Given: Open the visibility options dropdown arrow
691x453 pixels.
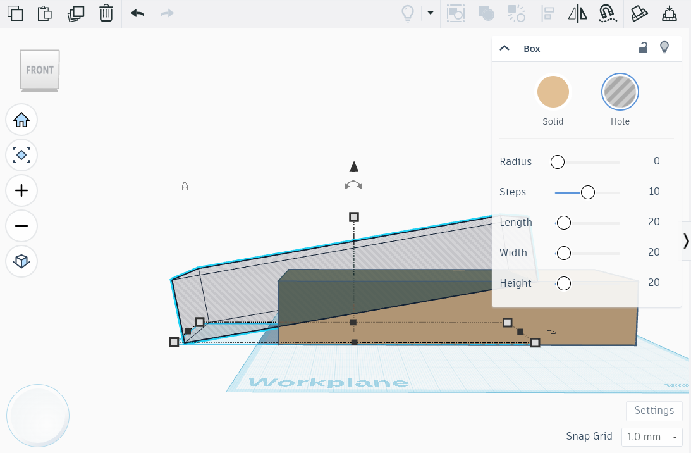Looking at the screenshot, I should tap(430, 13).
